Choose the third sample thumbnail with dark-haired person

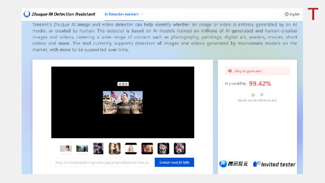(98, 148)
